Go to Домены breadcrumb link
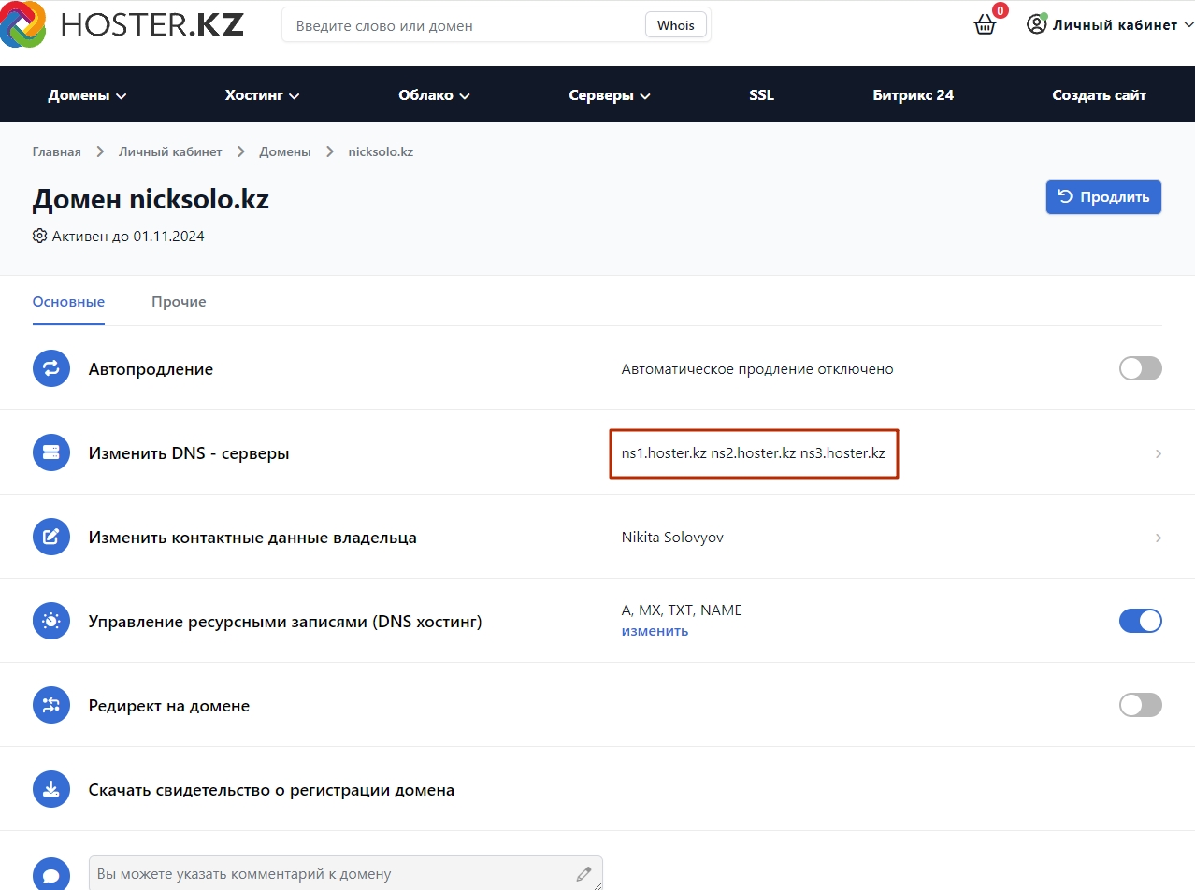 tap(285, 151)
